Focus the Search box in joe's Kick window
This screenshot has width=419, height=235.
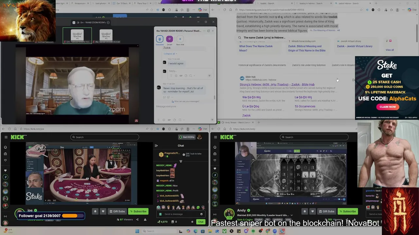tap(105, 137)
